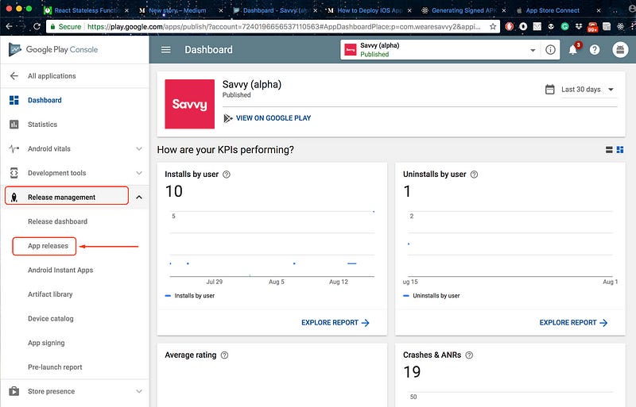The image size is (636, 407).
Task: Click the Release management rocket icon
Action: pos(14,198)
